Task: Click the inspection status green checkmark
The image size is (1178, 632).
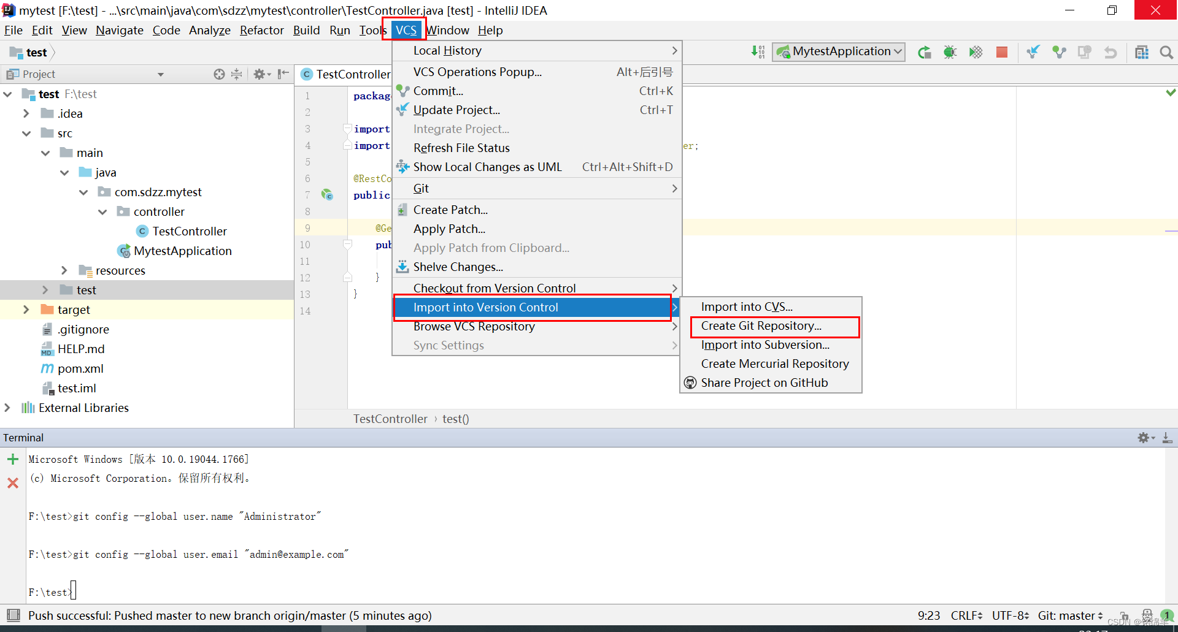Action: (x=1171, y=93)
